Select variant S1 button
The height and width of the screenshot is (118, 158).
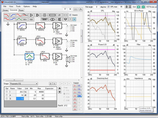tap(75, 86)
